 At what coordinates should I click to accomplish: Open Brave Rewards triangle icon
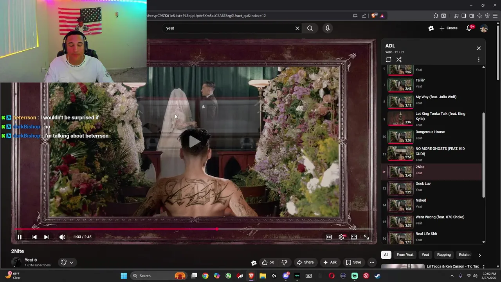[x=382, y=16]
